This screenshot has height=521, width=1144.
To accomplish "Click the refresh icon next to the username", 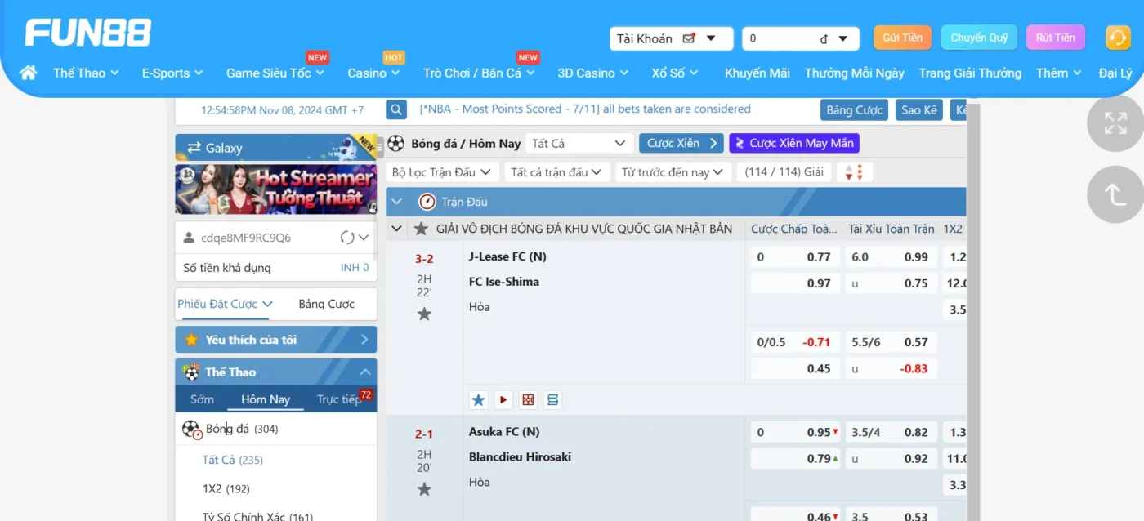I will click(x=346, y=237).
